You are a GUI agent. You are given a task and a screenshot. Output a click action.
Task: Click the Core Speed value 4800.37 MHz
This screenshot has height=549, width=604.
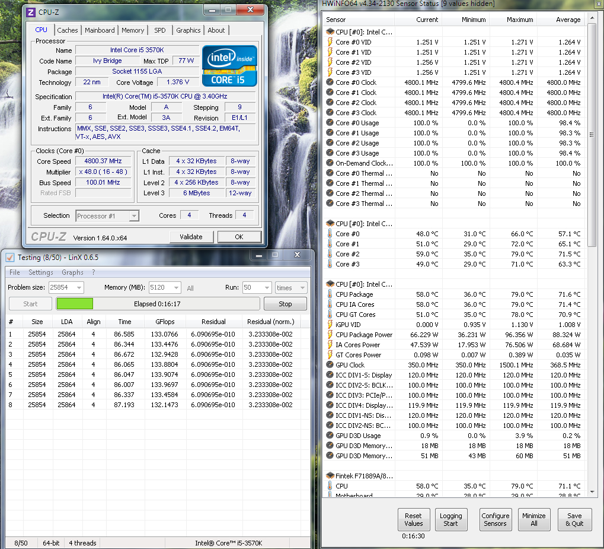pos(103,161)
